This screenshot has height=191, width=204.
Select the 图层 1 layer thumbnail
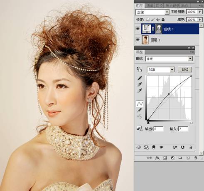pos(145,40)
